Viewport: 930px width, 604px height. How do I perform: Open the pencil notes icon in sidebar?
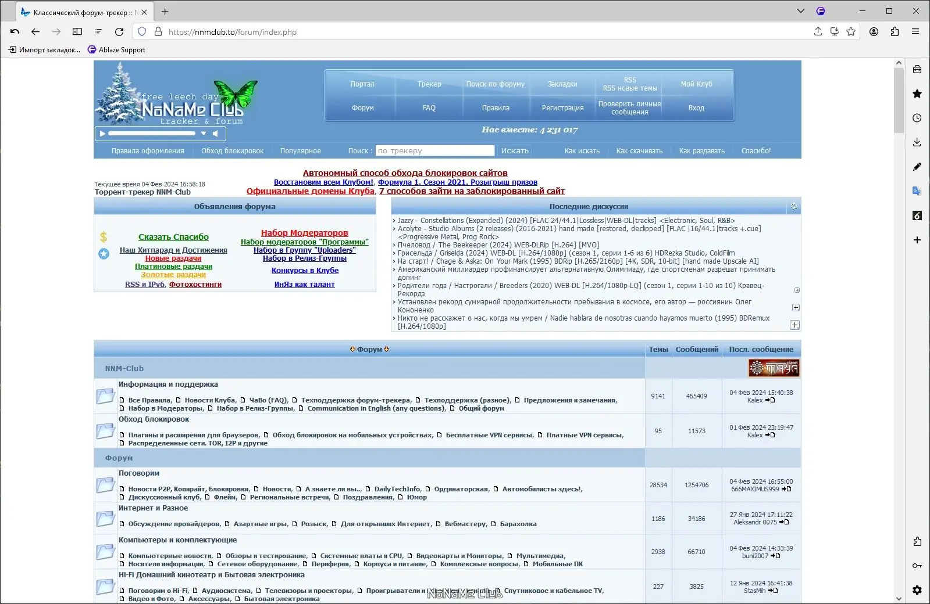[917, 167]
